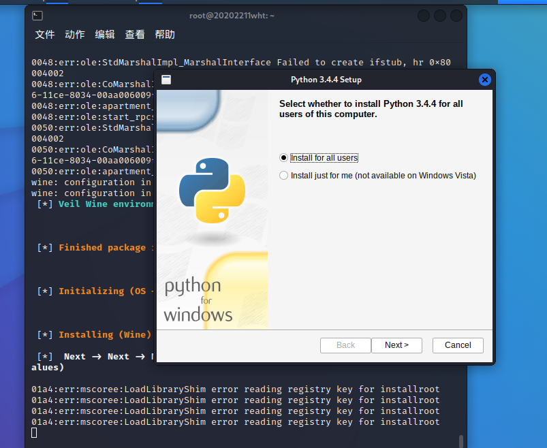Click the disabled Back button
The height and width of the screenshot is (448, 547).
345,345
